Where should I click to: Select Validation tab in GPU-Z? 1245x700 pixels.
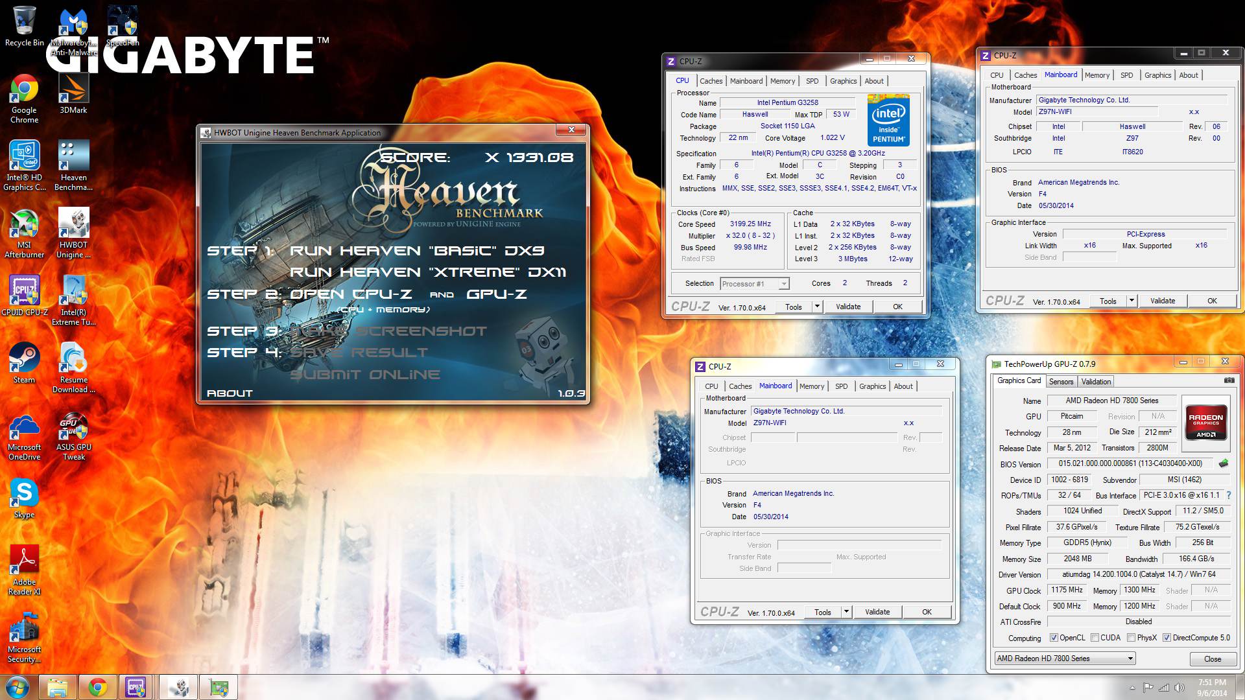click(x=1096, y=382)
